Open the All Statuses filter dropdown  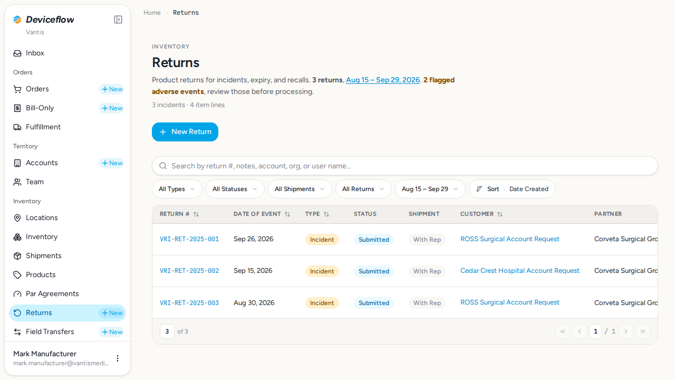click(x=235, y=189)
